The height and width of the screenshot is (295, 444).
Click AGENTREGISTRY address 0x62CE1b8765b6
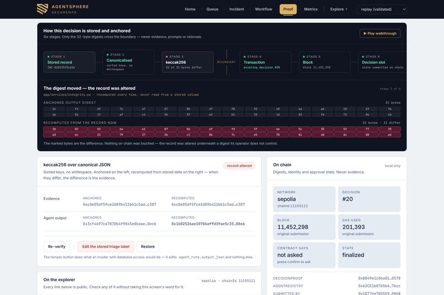coord(379,286)
